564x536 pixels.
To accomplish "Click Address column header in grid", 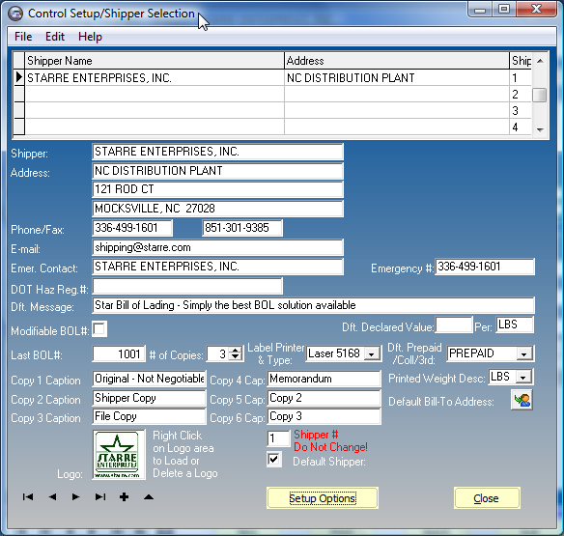I will [x=397, y=61].
